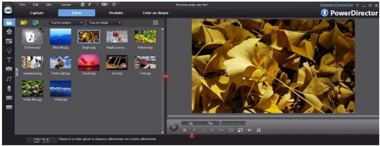Click the timecode field in preview controls
The width and height of the screenshot is (380, 146).
point(233,123)
